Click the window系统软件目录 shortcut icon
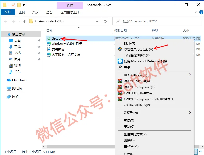 point(49,44)
